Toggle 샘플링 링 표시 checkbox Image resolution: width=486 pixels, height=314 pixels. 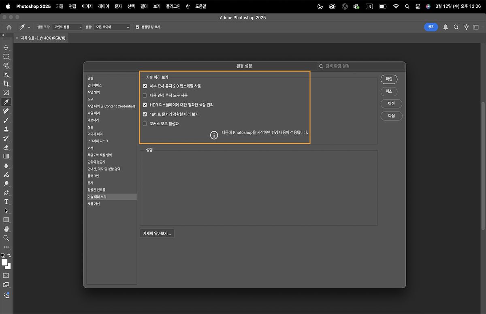[x=137, y=27]
